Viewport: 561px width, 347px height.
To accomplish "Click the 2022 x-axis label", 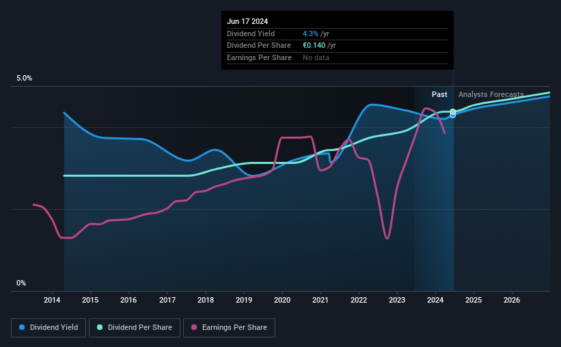I will click(x=359, y=300).
